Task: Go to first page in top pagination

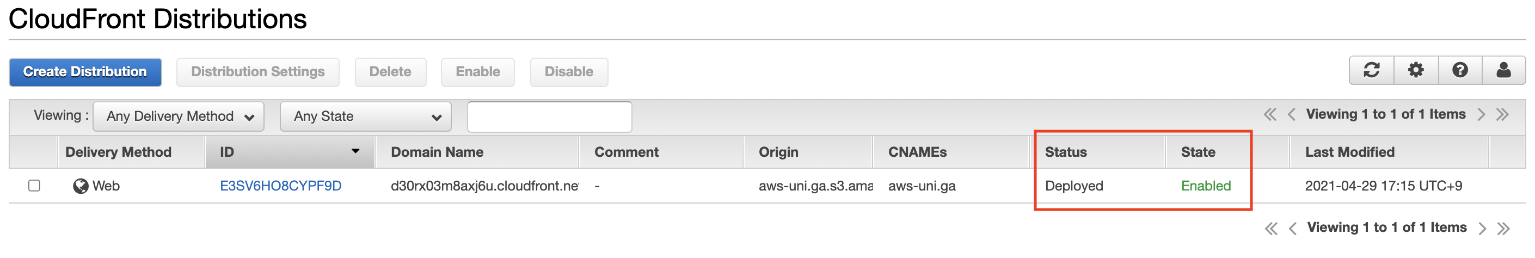Action: pyautogui.click(x=1270, y=114)
